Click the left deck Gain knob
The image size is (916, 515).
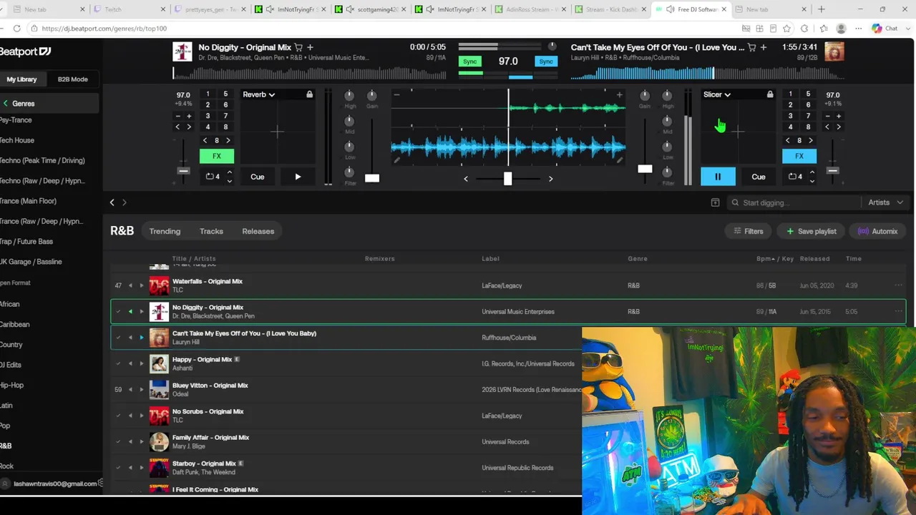371,96
